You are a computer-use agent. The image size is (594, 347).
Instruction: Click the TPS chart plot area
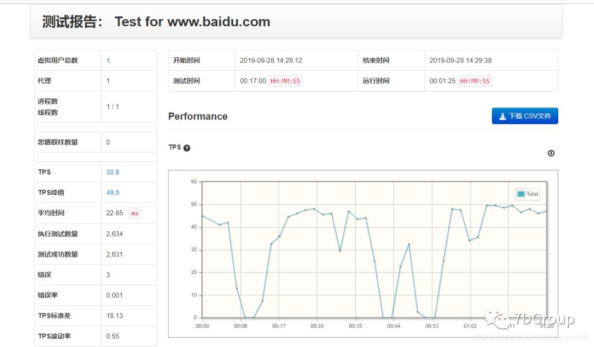coord(375,249)
